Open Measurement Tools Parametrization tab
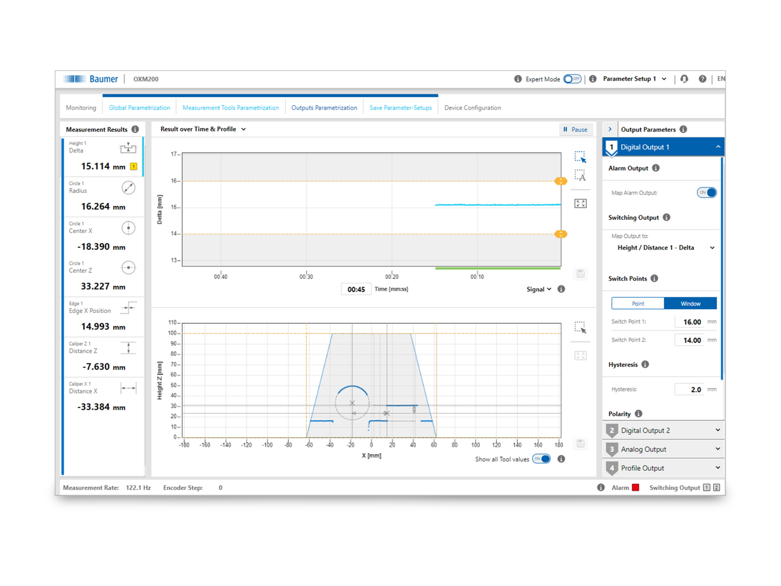 point(231,108)
